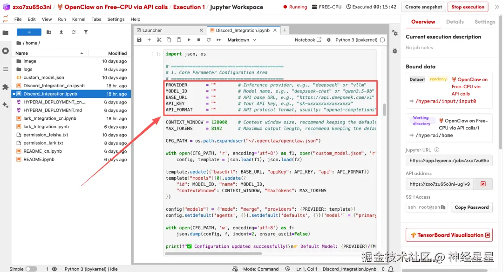Select lark_Integration.ipynb file
This screenshot has height=272, width=503.
(x=71, y=127)
